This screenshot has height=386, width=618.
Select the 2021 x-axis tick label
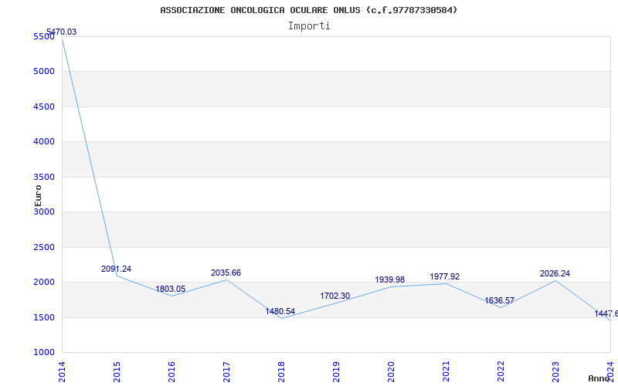click(x=446, y=372)
